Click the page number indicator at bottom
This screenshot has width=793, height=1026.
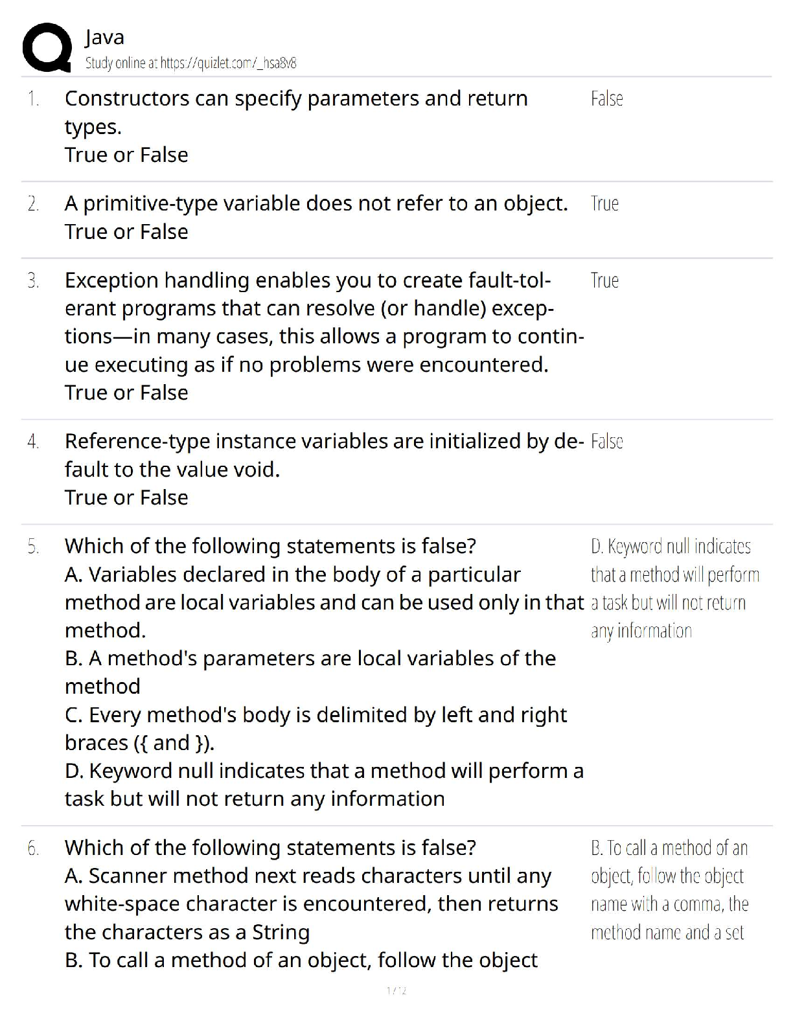(396, 990)
